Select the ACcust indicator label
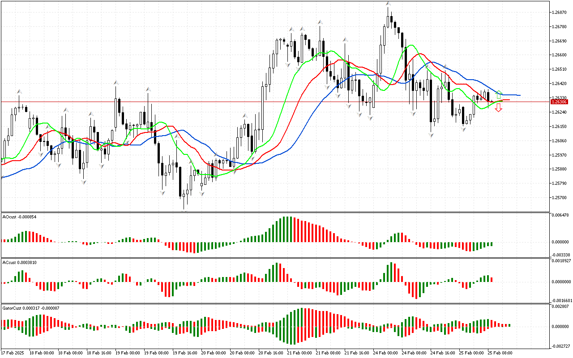 coord(20,262)
